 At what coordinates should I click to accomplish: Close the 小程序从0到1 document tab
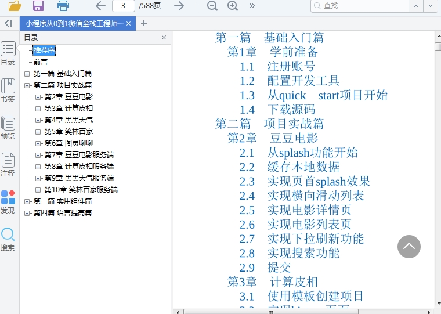[x=129, y=24]
